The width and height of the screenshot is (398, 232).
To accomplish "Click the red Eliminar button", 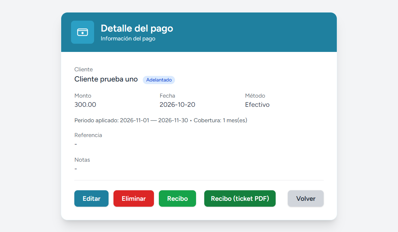I will coord(134,198).
